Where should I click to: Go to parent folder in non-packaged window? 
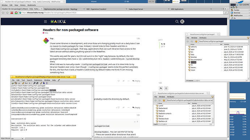point(196,41)
